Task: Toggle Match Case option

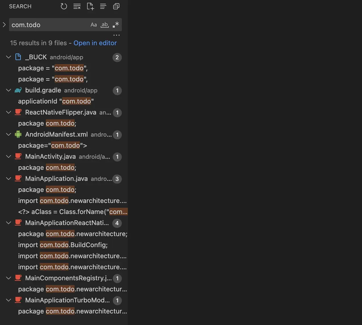Action: click(x=94, y=25)
